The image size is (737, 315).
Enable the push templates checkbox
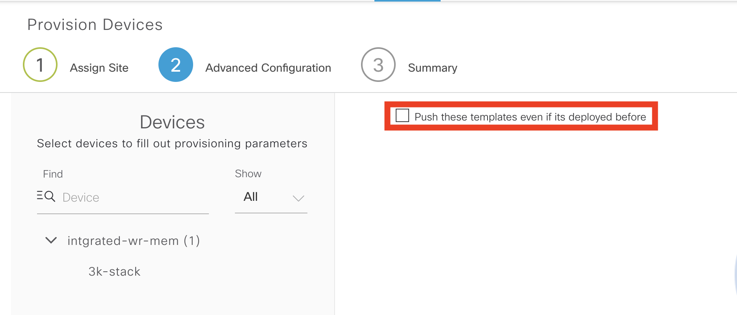pos(402,116)
